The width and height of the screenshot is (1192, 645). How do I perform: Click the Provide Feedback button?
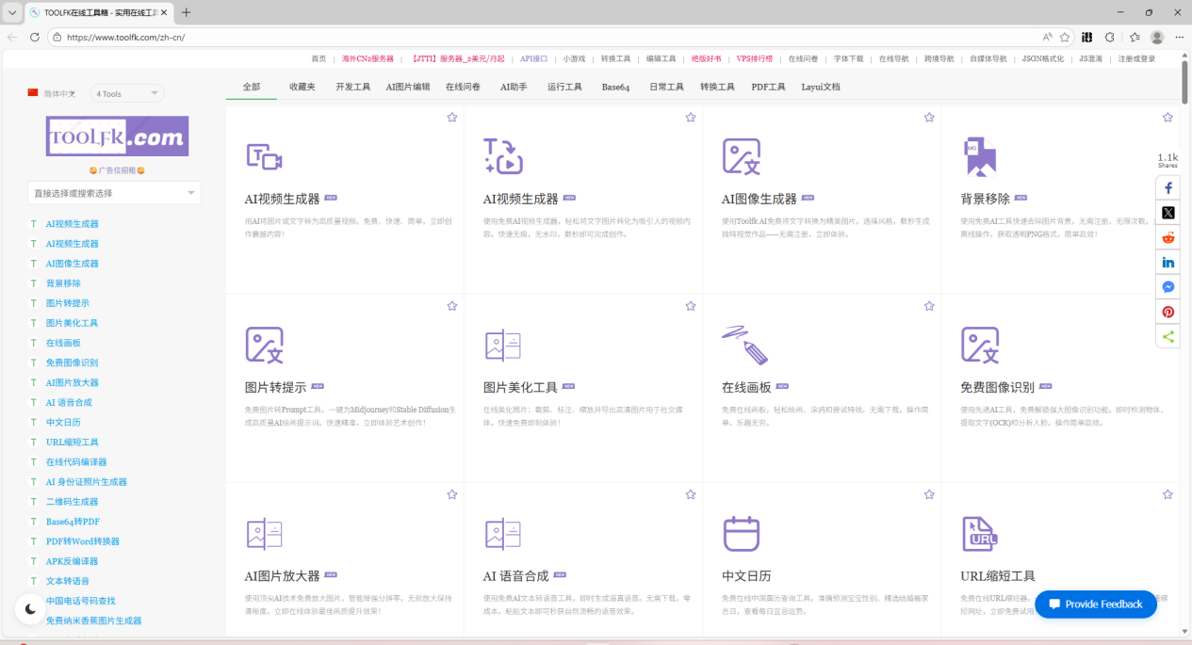click(x=1095, y=604)
